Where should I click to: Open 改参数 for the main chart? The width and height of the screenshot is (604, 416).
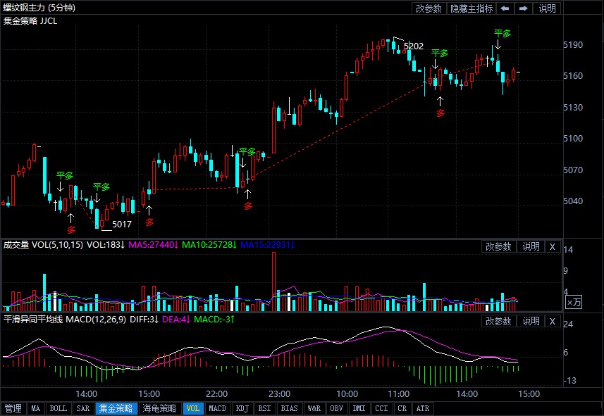[x=429, y=8]
